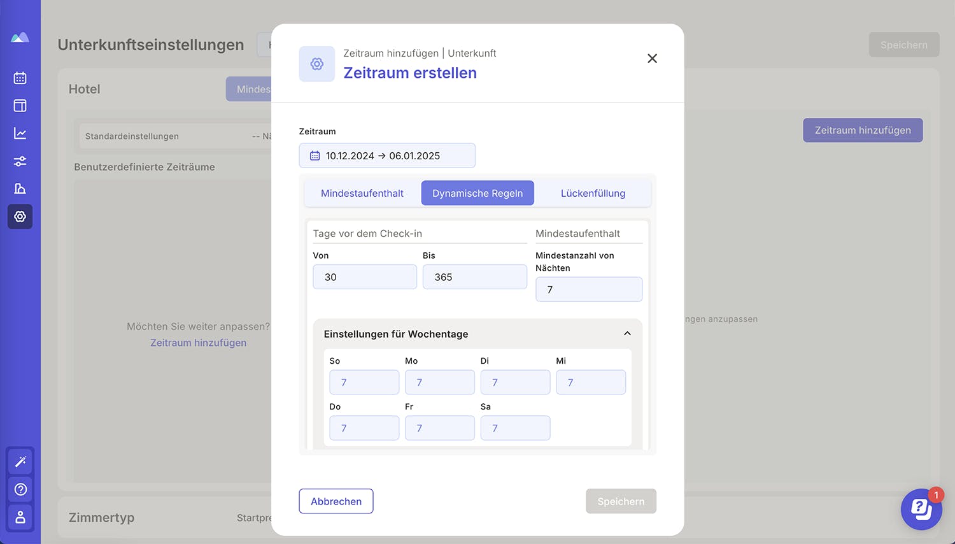
Task: Open the user profile sidebar icon
Action: pyautogui.click(x=20, y=517)
